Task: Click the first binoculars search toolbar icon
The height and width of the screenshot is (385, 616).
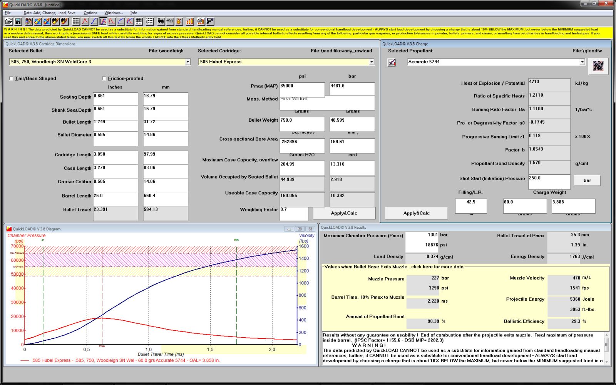Action: 55,22
